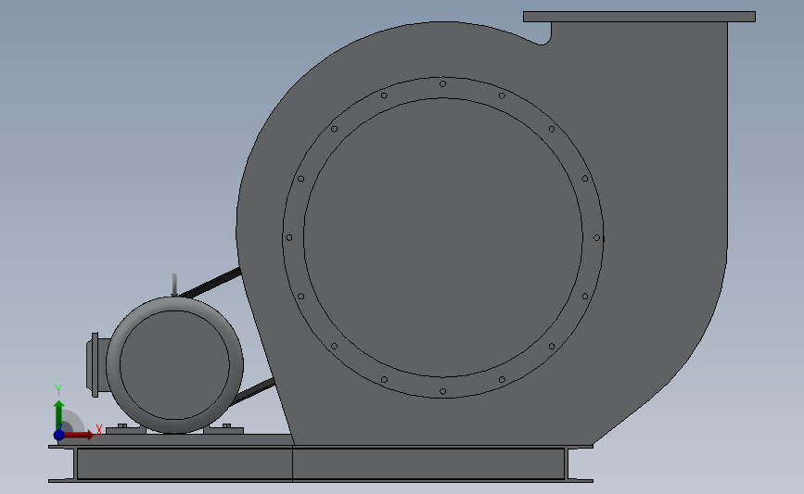Viewport: 804px width, 494px height.
Task: Select the motor terminal box on its left side
Action: coord(97,365)
